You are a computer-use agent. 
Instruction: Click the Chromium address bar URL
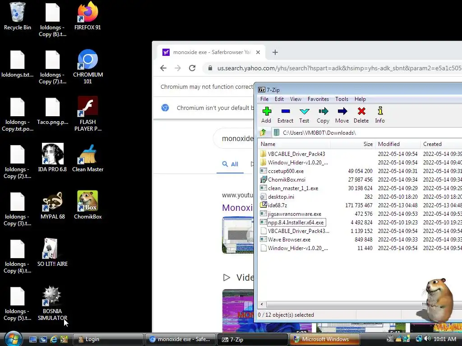pos(339,68)
